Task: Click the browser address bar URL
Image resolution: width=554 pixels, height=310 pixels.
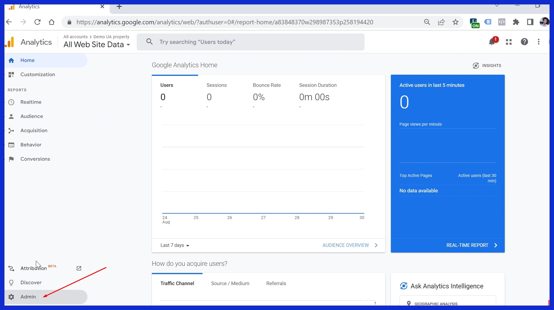Action: pos(225,22)
